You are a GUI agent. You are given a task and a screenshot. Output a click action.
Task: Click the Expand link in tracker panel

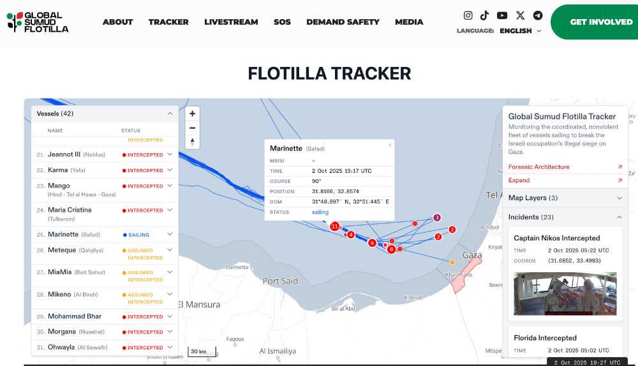[x=519, y=180]
